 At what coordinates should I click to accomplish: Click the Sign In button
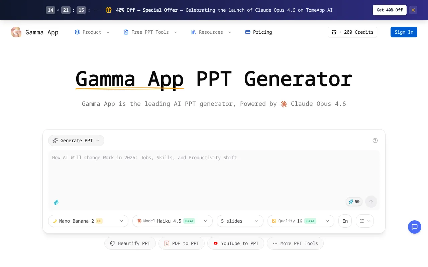(404, 32)
